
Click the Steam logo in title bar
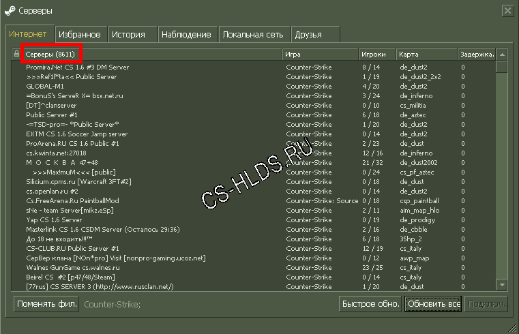click(10, 11)
